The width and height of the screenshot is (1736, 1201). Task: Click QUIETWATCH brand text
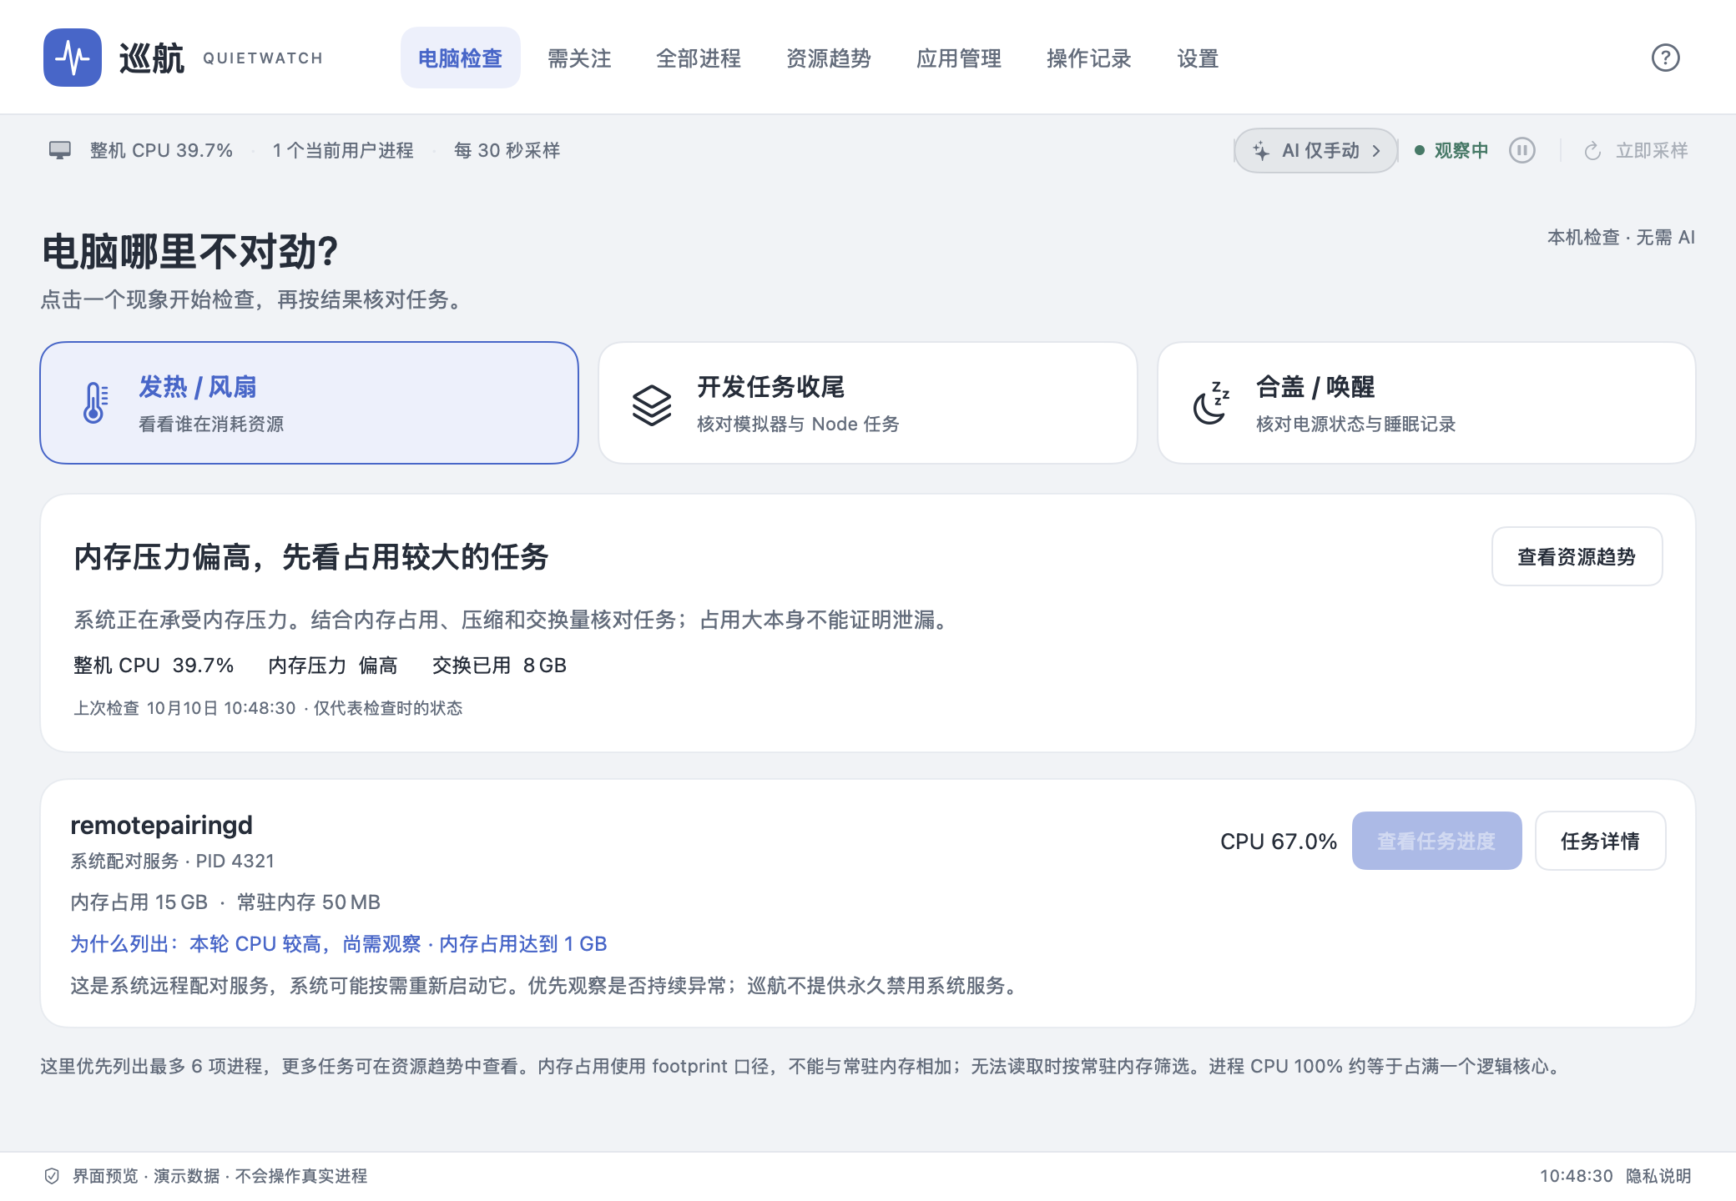pyautogui.click(x=263, y=58)
